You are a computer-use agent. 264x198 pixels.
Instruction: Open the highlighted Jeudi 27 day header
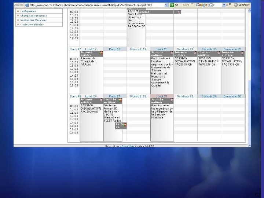[162, 96]
